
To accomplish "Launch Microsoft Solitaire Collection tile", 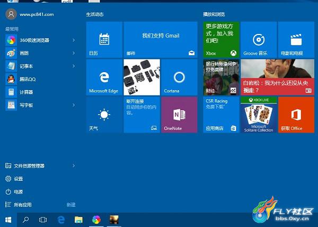I will click(x=259, y=115).
